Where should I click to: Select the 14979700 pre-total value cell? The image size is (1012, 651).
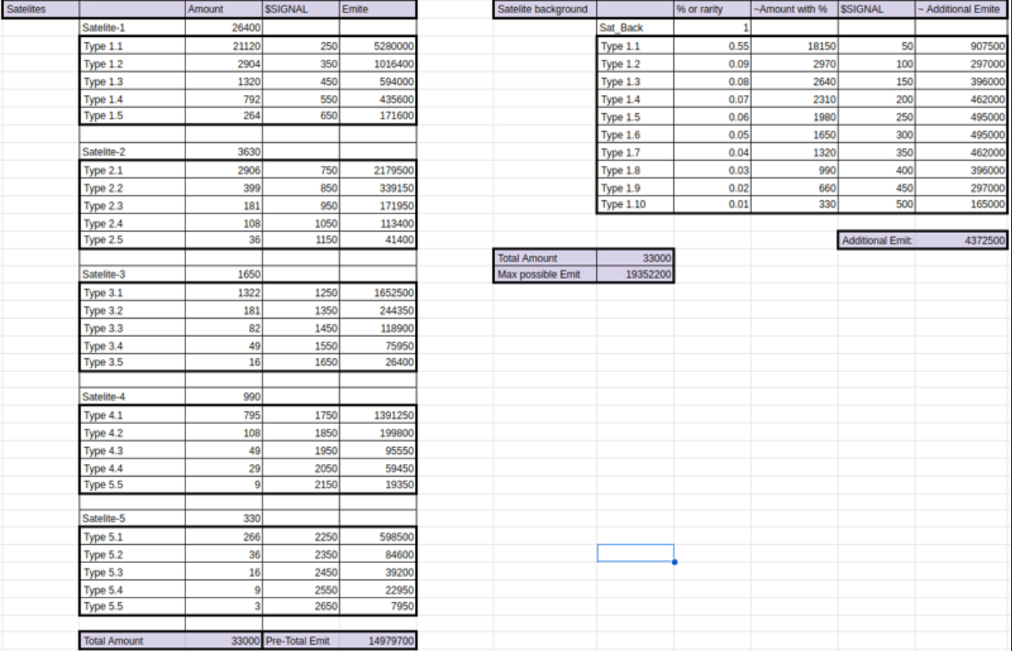[377, 641]
